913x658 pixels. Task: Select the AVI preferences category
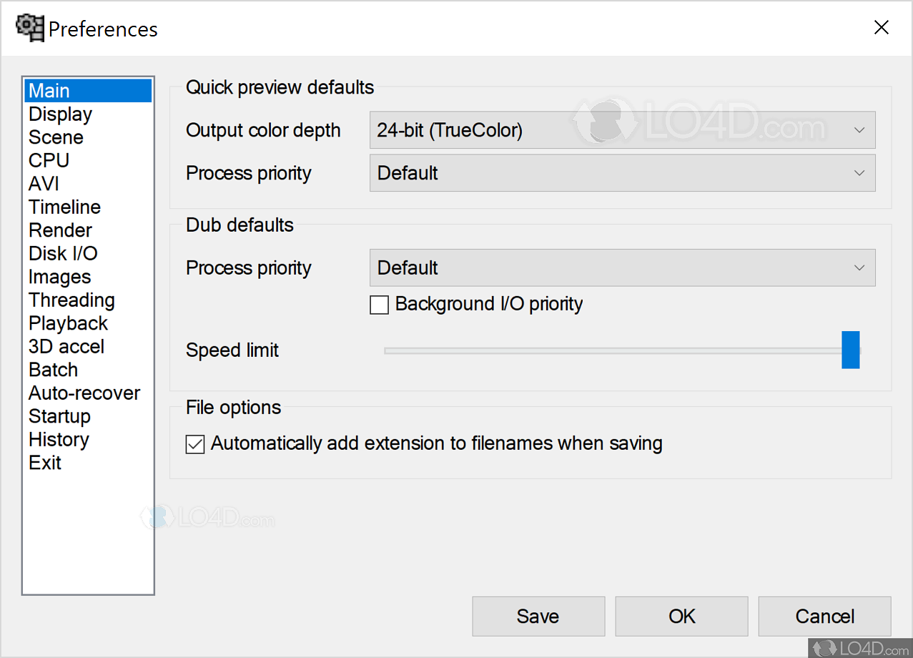click(44, 184)
